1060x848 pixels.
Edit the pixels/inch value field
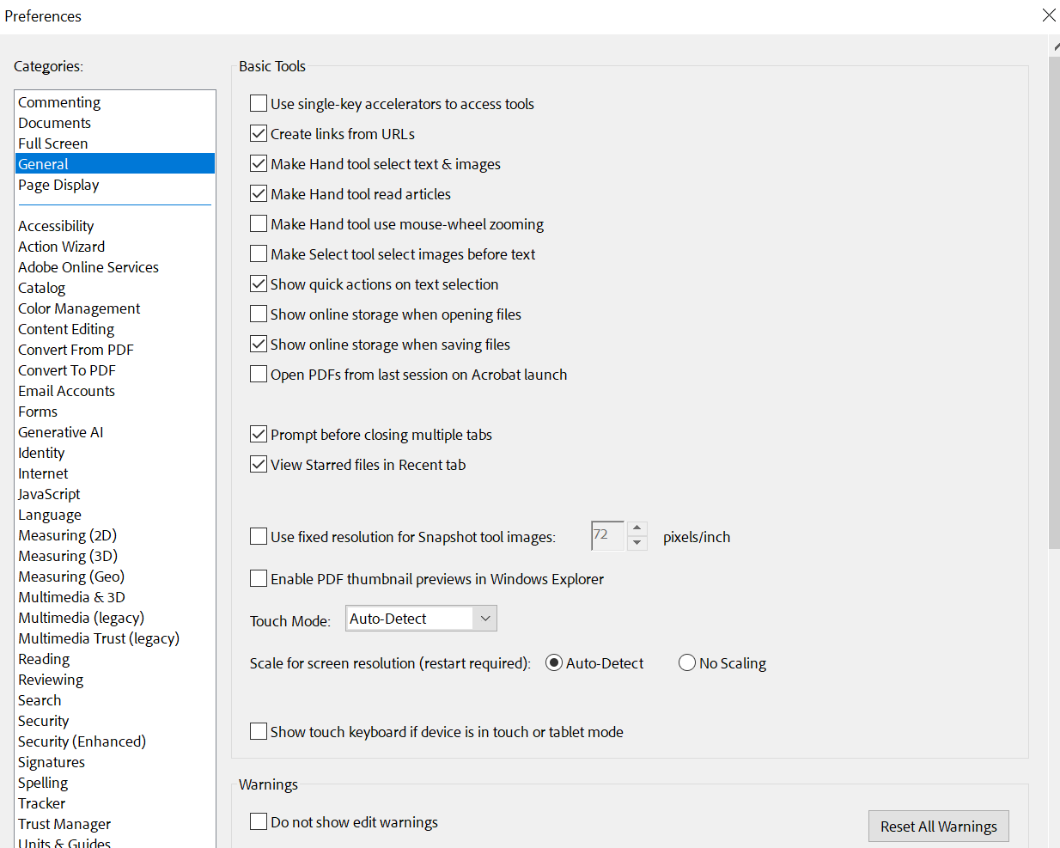(x=607, y=535)
